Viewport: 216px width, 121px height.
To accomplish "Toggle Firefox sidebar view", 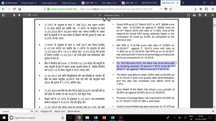I will tap(206, 9).
